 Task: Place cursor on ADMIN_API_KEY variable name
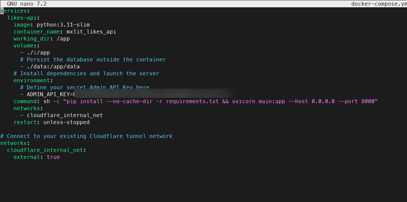[48, 95]
